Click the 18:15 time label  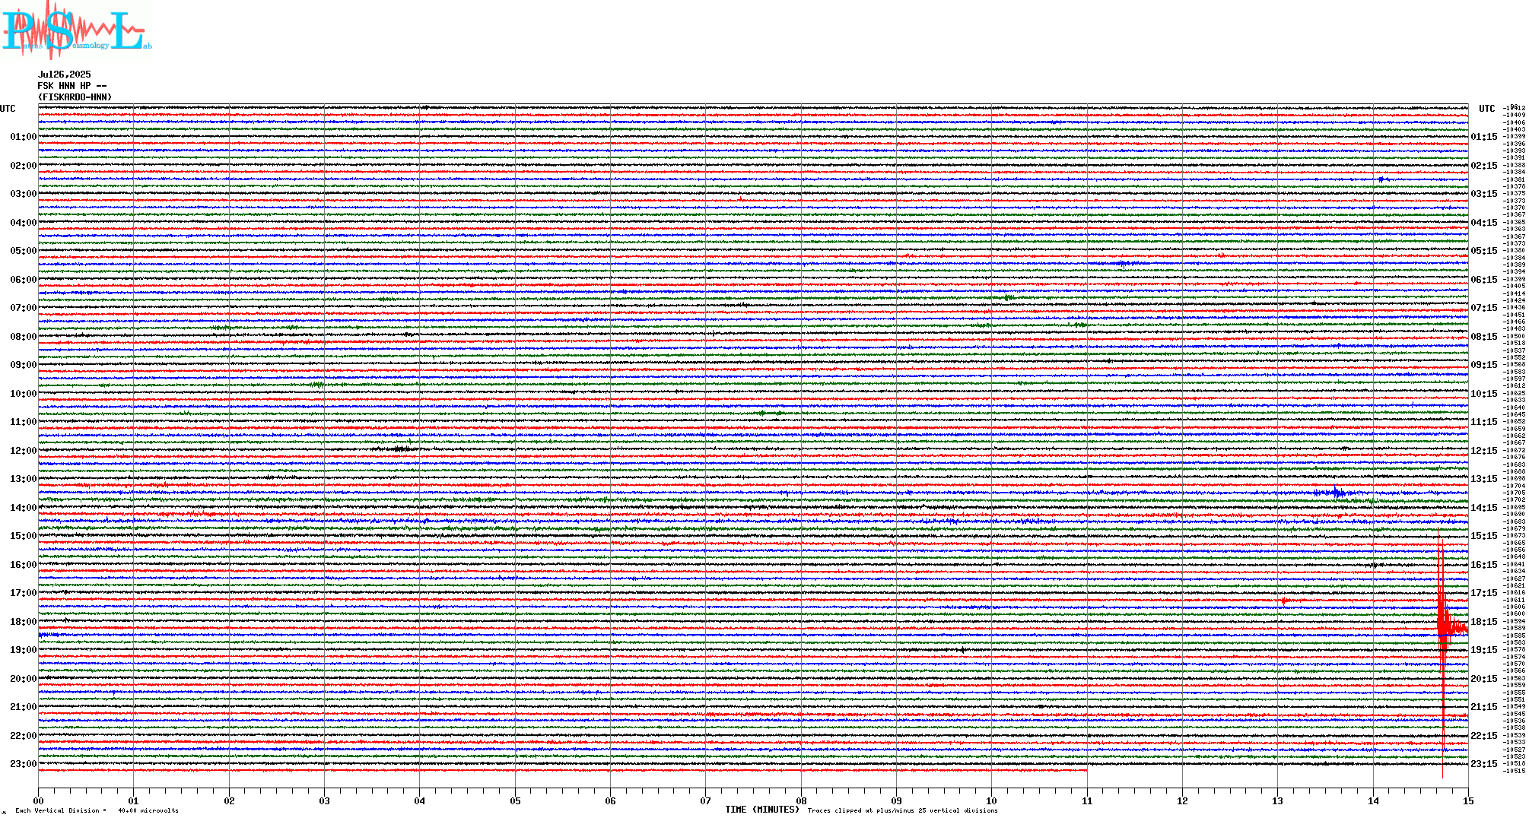coord(1484,622)
